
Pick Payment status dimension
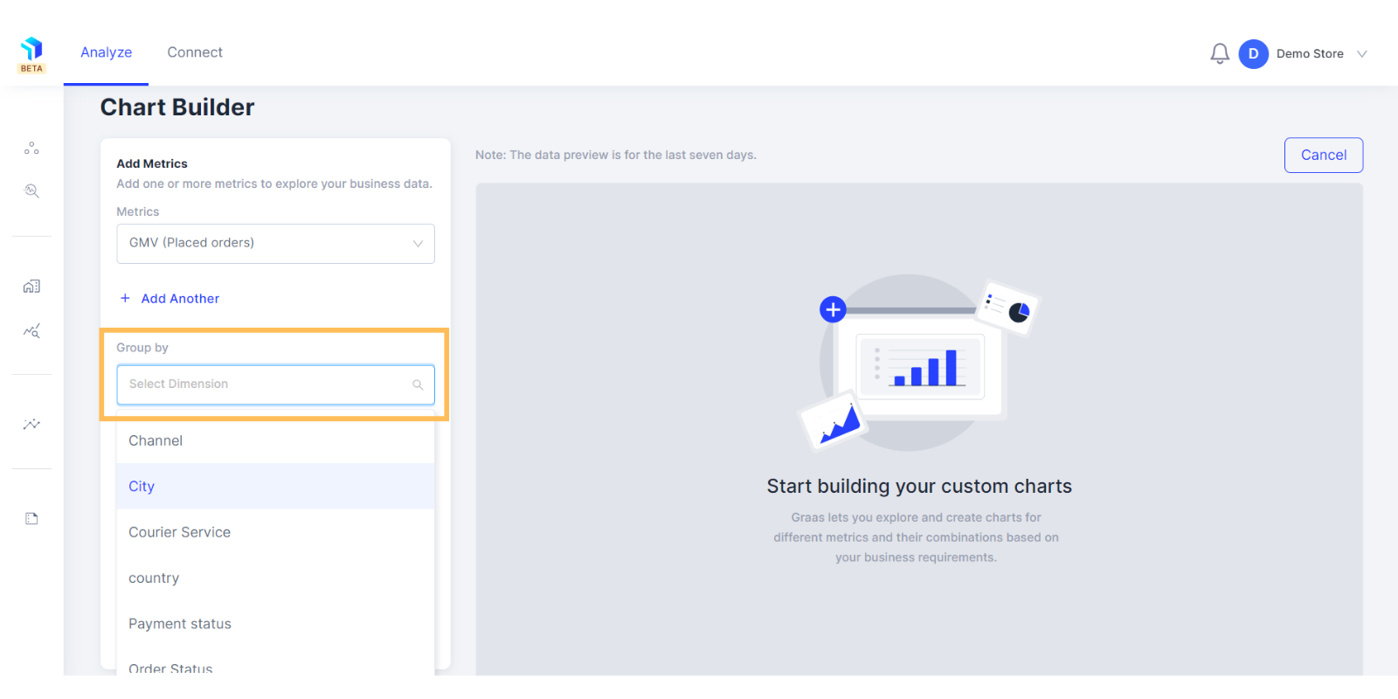[x=275, y=624]
